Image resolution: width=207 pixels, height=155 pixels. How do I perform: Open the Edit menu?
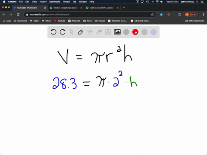[27, 2]
